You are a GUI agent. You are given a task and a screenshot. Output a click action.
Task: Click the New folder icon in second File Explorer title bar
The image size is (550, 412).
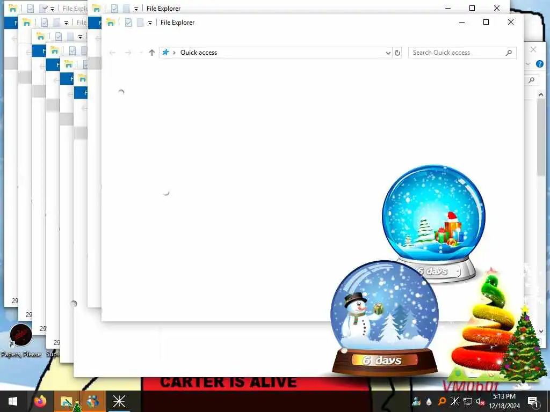pyautogui.click(x=126, y=9)
